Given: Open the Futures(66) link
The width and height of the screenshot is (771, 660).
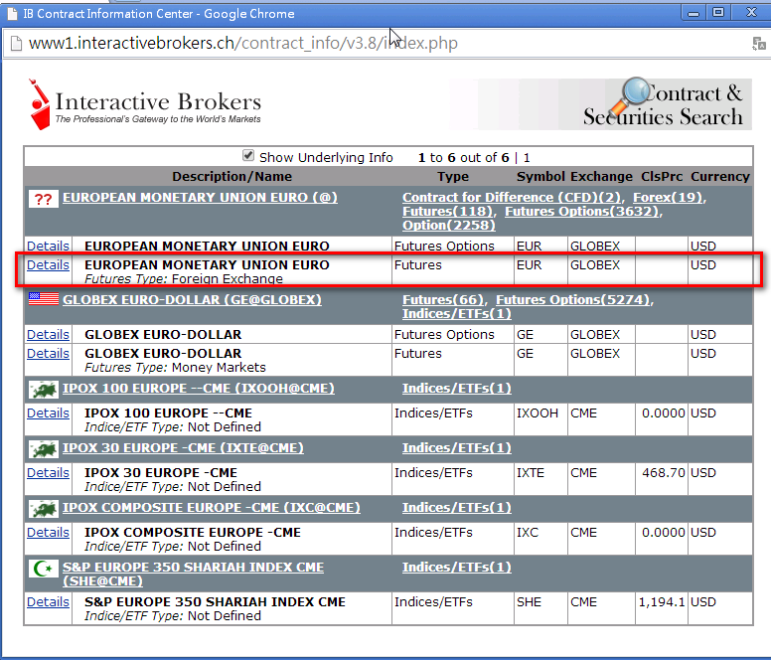Looking at the screenshot, I should pyautogui.click(x=443, y=300).
